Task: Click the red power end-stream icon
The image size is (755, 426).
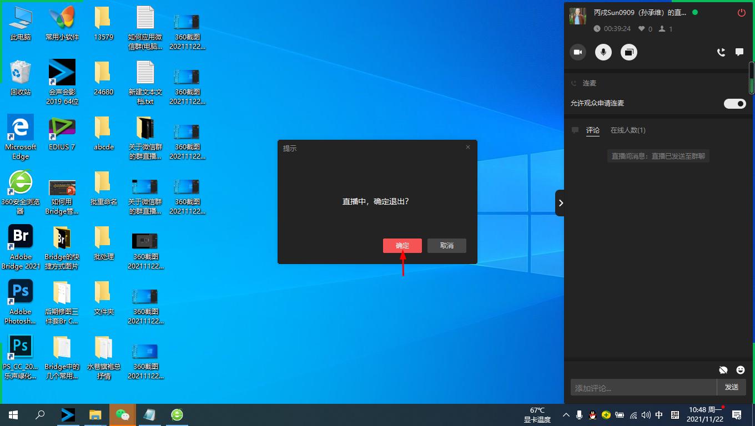Action: 741,13
